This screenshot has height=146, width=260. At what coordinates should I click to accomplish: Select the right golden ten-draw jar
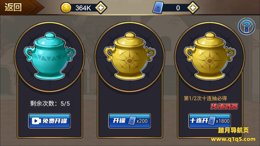coord(210,56)
